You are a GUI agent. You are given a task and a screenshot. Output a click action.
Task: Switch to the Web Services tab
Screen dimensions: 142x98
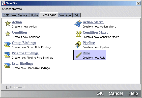[20, 15]
